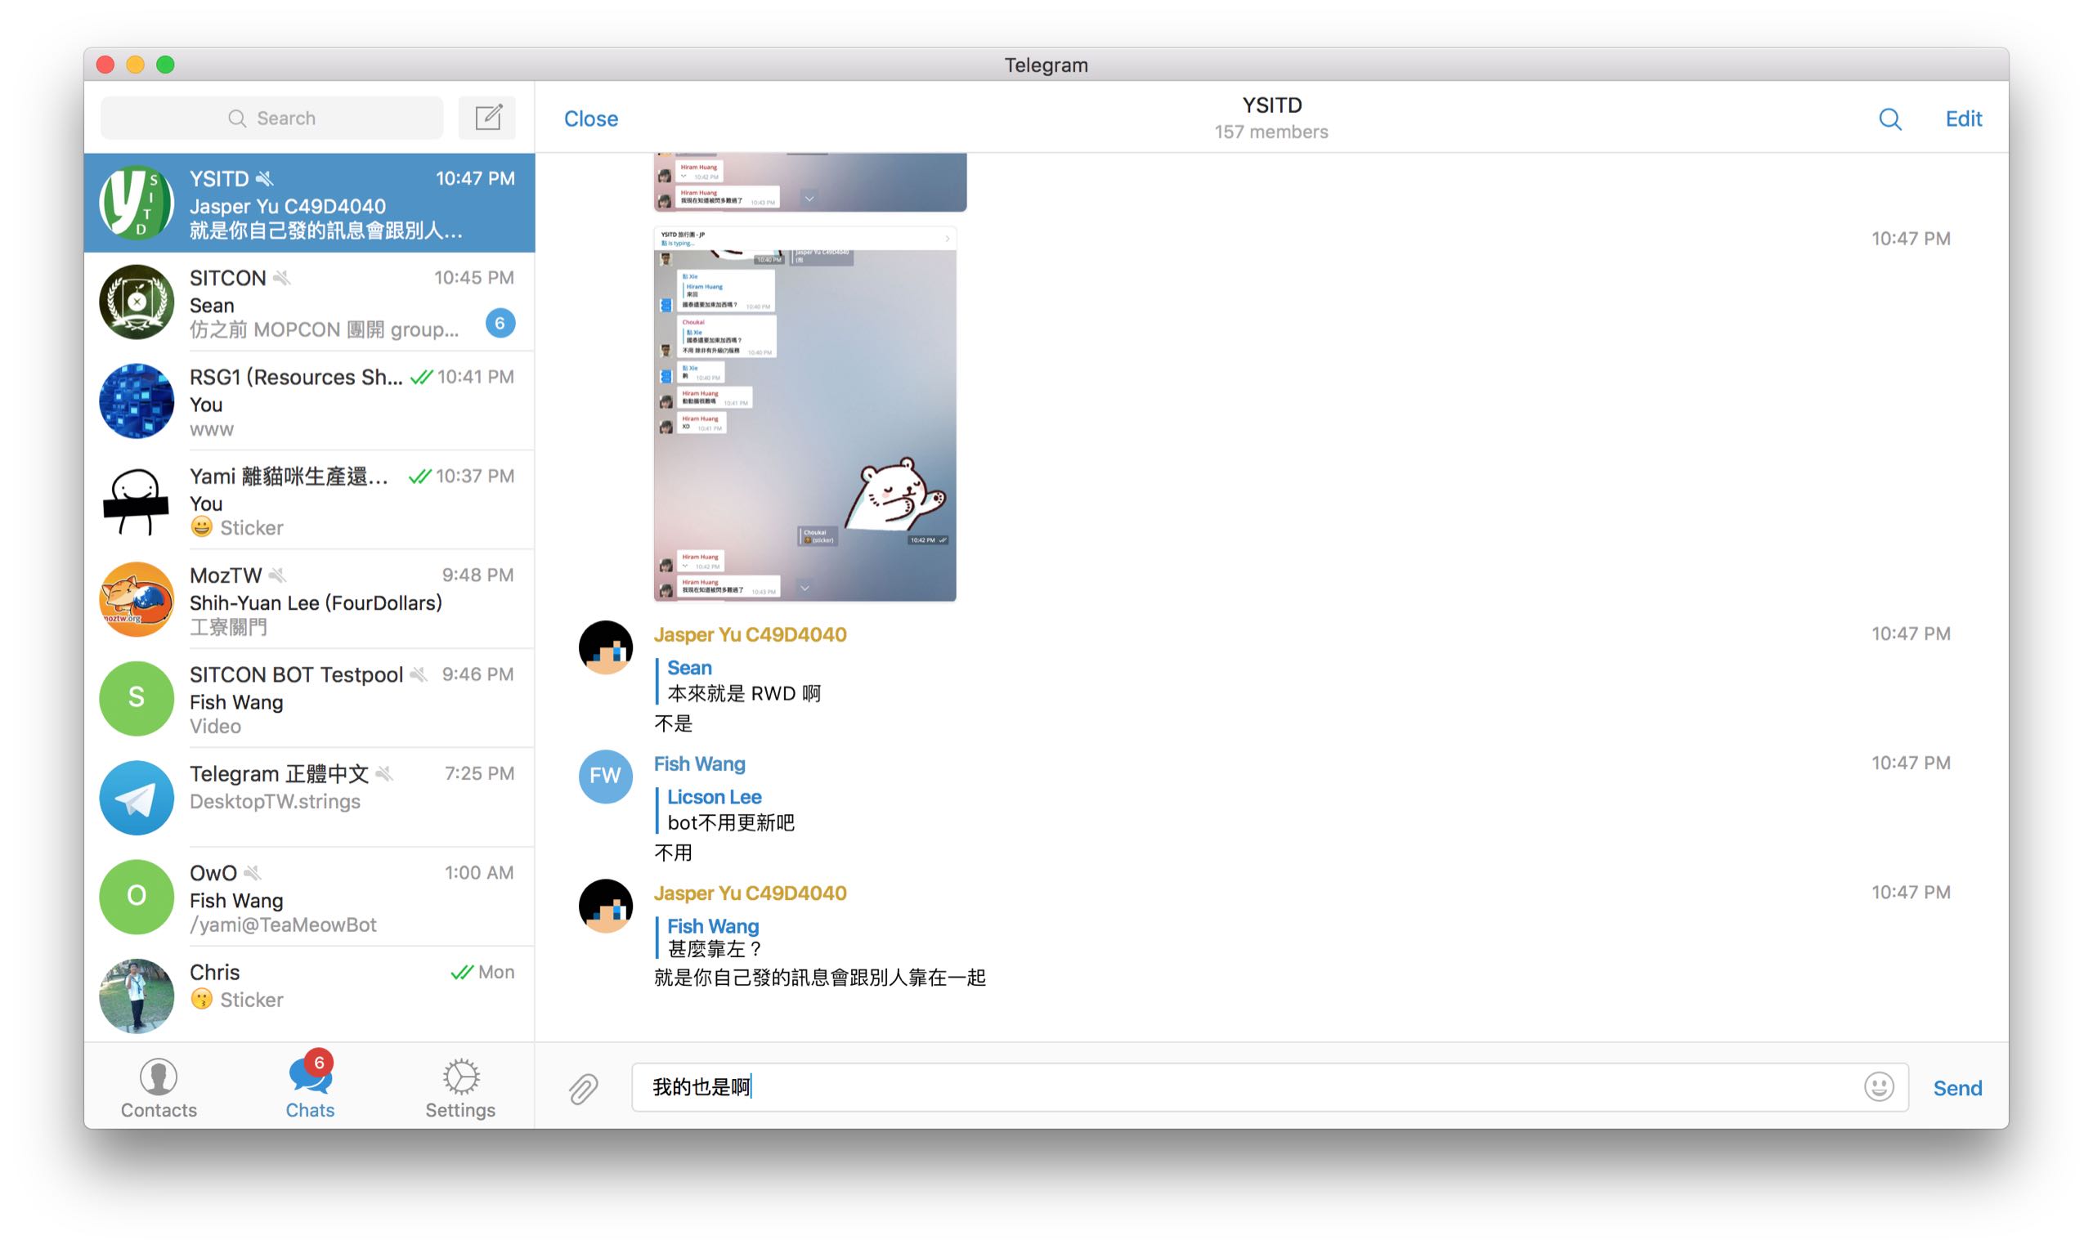
Task: Click Fish Wang's FW avatar in chat
Action: pyautogui.click(x=605, y=777)
